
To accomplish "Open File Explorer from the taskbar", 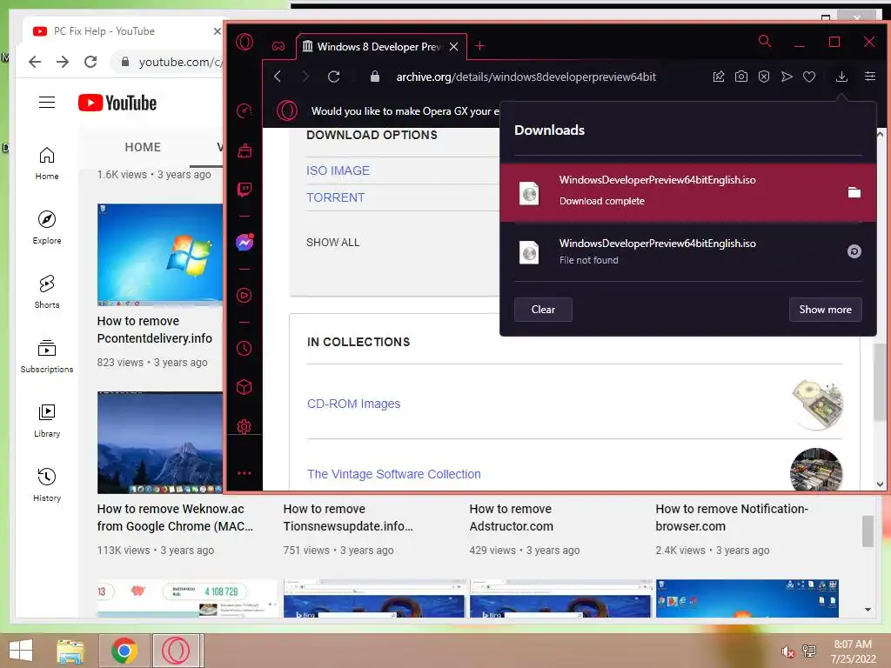I will pos(70,651).
